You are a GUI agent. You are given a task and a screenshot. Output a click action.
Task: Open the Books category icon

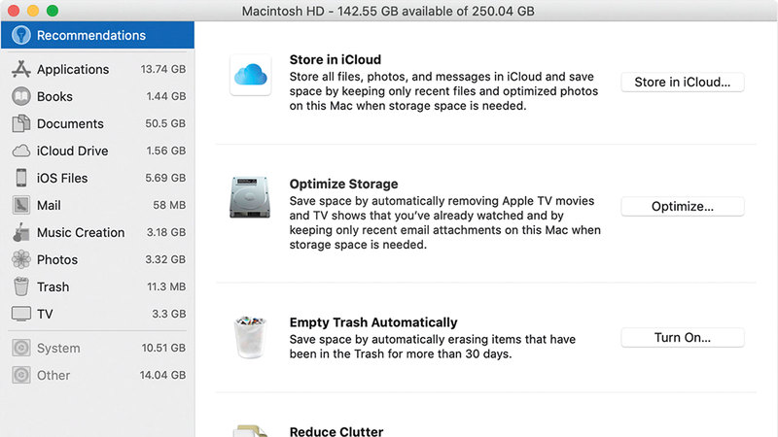point(20,97)
